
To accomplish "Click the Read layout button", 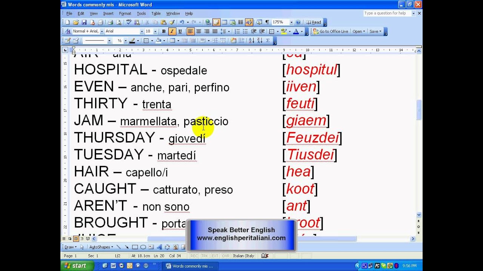I will point(314,22).
